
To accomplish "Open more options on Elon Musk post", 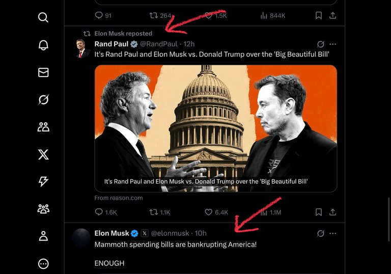I will (332, 234).
